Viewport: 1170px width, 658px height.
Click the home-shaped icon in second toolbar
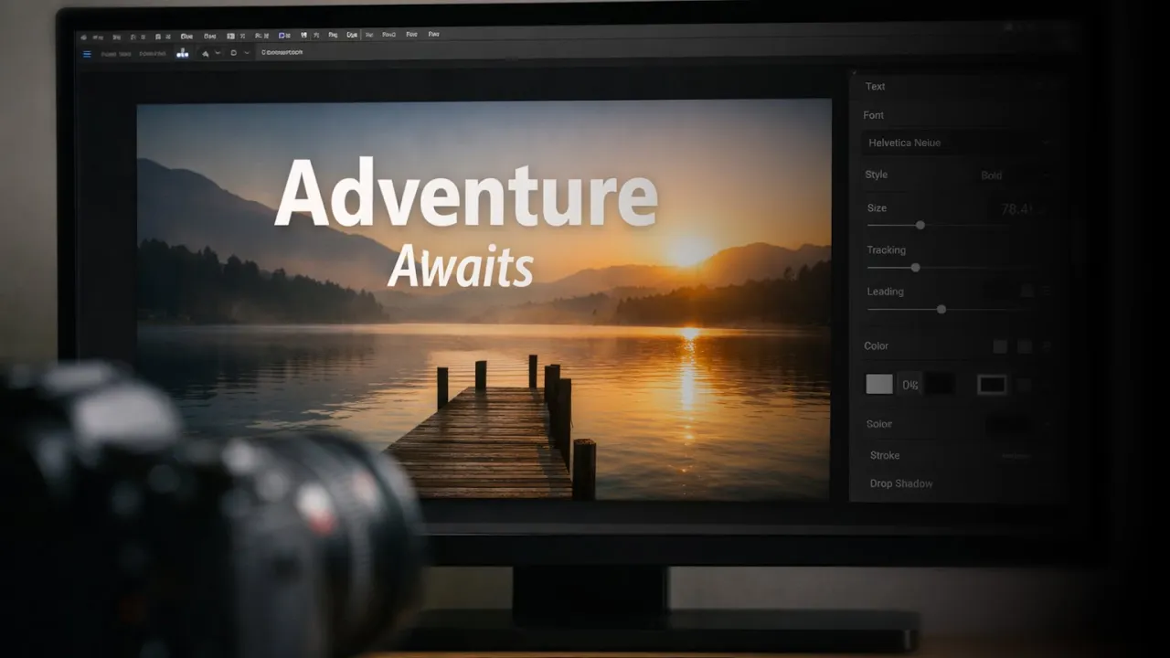205,54
